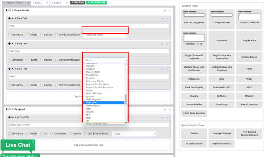Select Start Date in the dropdown list
Screen dimensions: 266x158
[104, 102]
